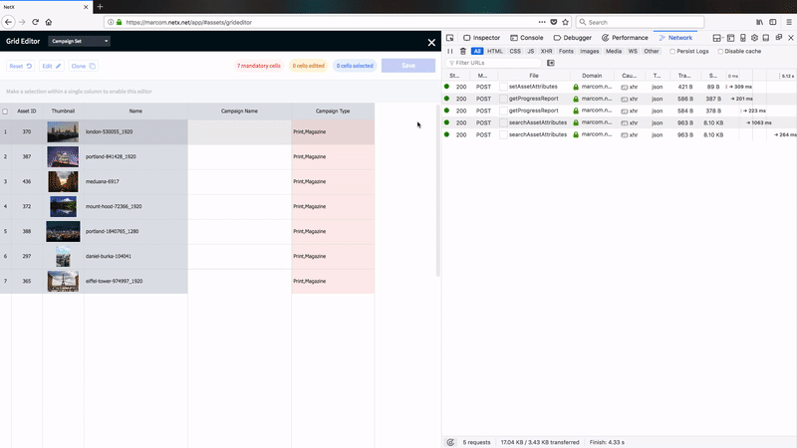
Task: Enable the Disable cache checkbox
Action: click(720, 51)
